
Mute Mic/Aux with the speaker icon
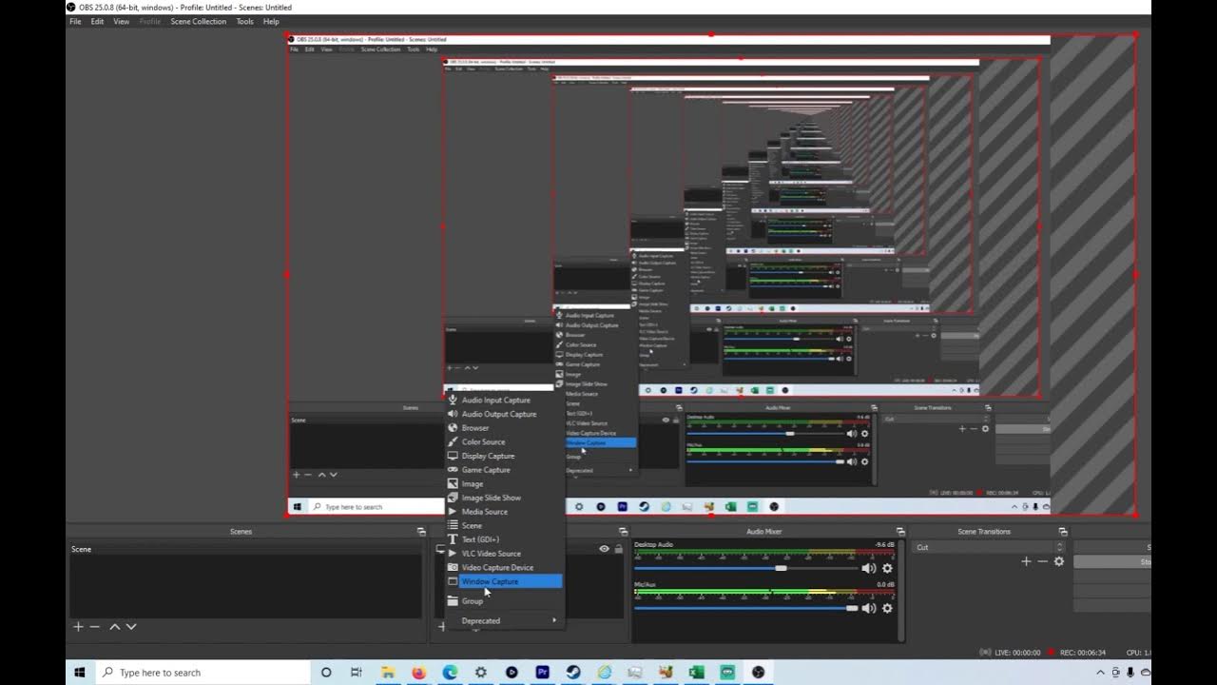click(x=868, y=608)
